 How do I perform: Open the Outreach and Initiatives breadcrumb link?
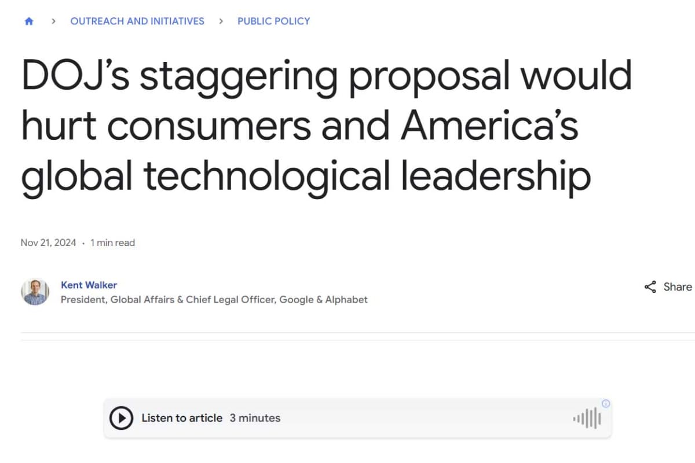tap(137, 21)
